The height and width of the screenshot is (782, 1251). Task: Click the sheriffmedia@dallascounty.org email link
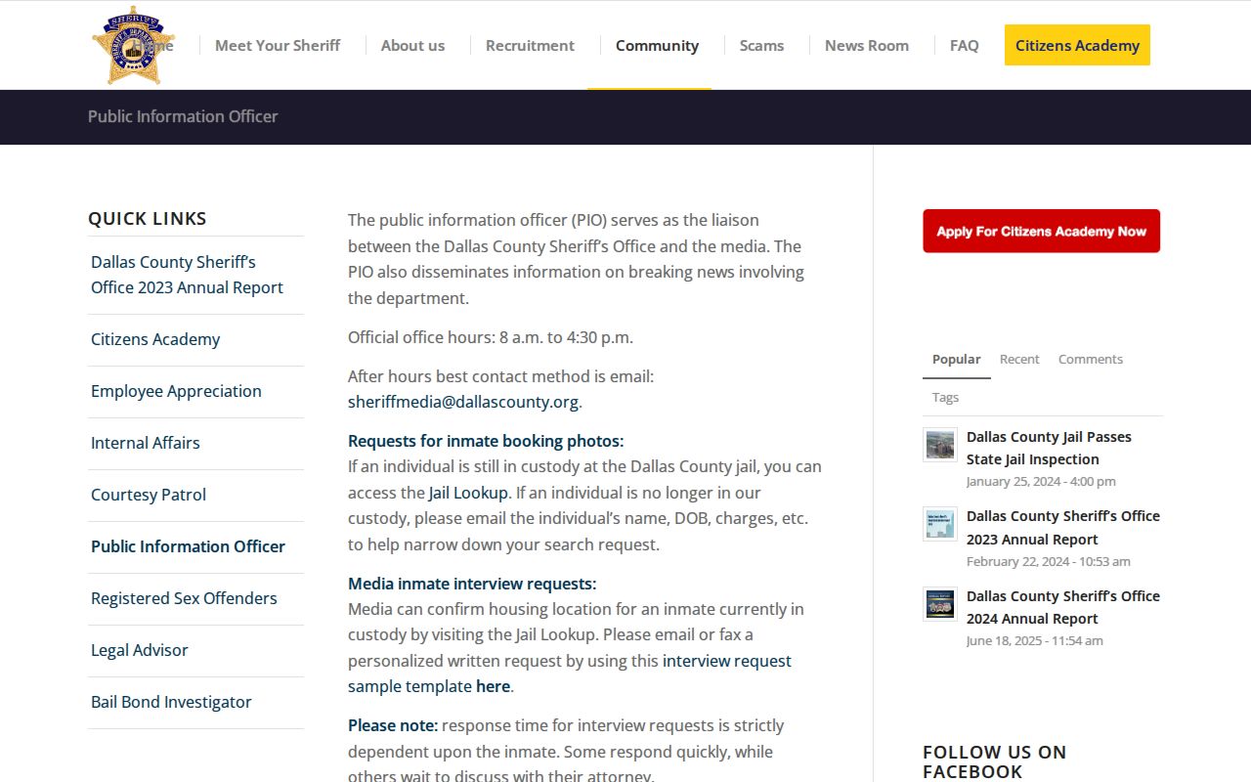point(463,402)
